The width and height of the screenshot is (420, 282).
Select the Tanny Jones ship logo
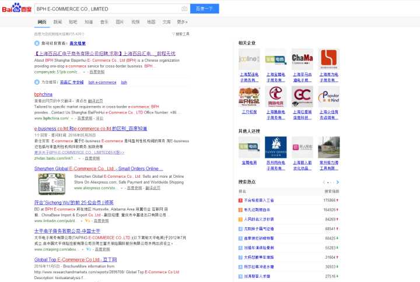[x=275, y=147]
